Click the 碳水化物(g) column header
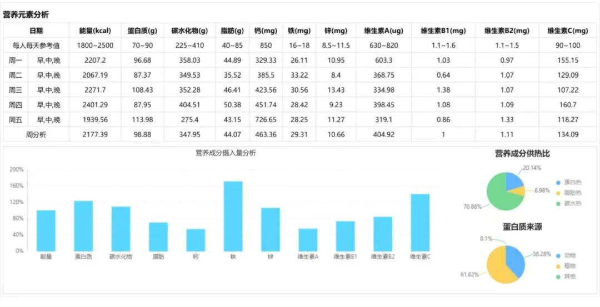 [x=189, y=31]
